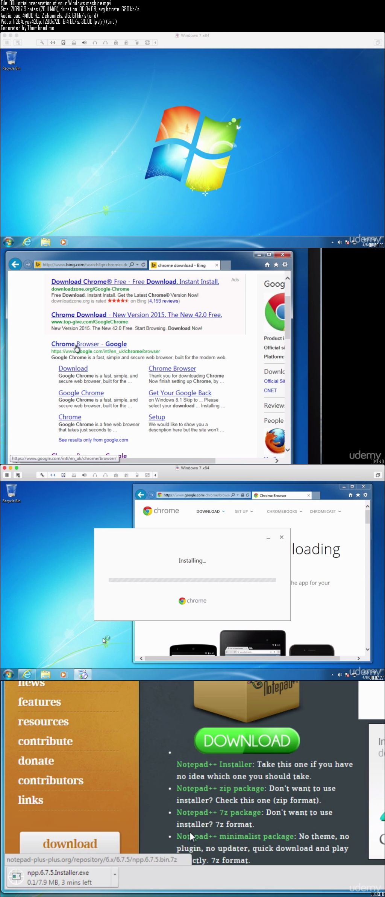The width and height of the screenshot is (385, 897).
Task: Open VM settings wrench in the Chrome installing frame
Action: (x=42, y=475)
